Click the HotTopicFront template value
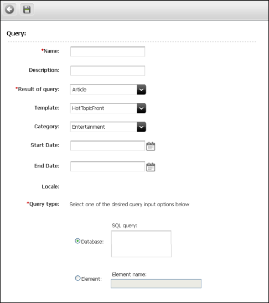The image size is (269, 303). (x=88, y=108)
